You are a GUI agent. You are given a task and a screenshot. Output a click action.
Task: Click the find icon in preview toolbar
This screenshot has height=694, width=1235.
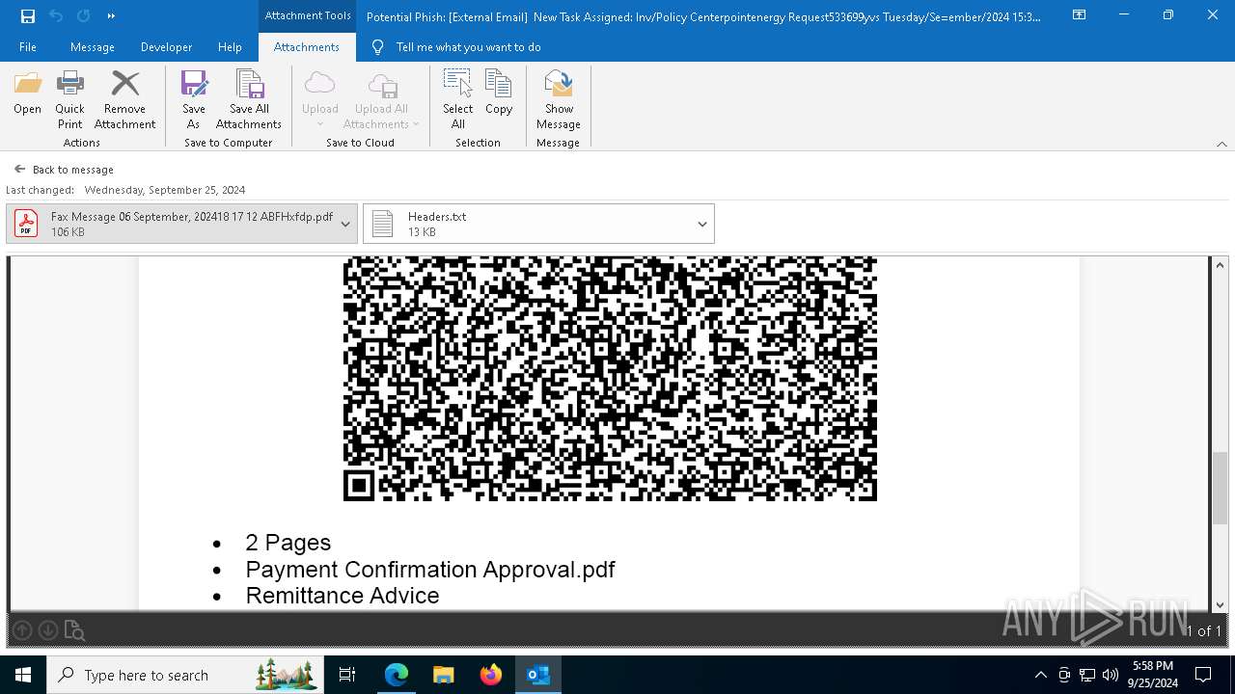(x=74, y=630)
